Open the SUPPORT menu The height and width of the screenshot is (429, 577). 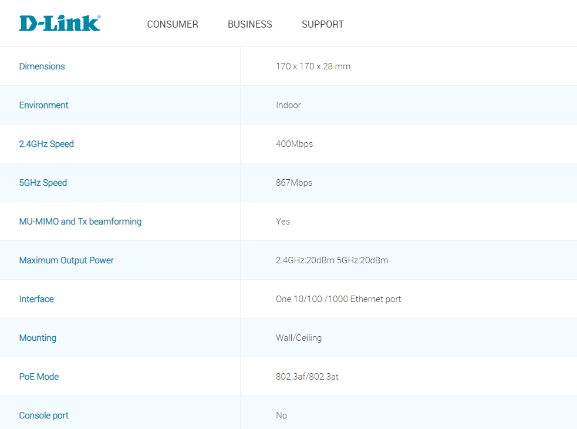tap(322, 25)
